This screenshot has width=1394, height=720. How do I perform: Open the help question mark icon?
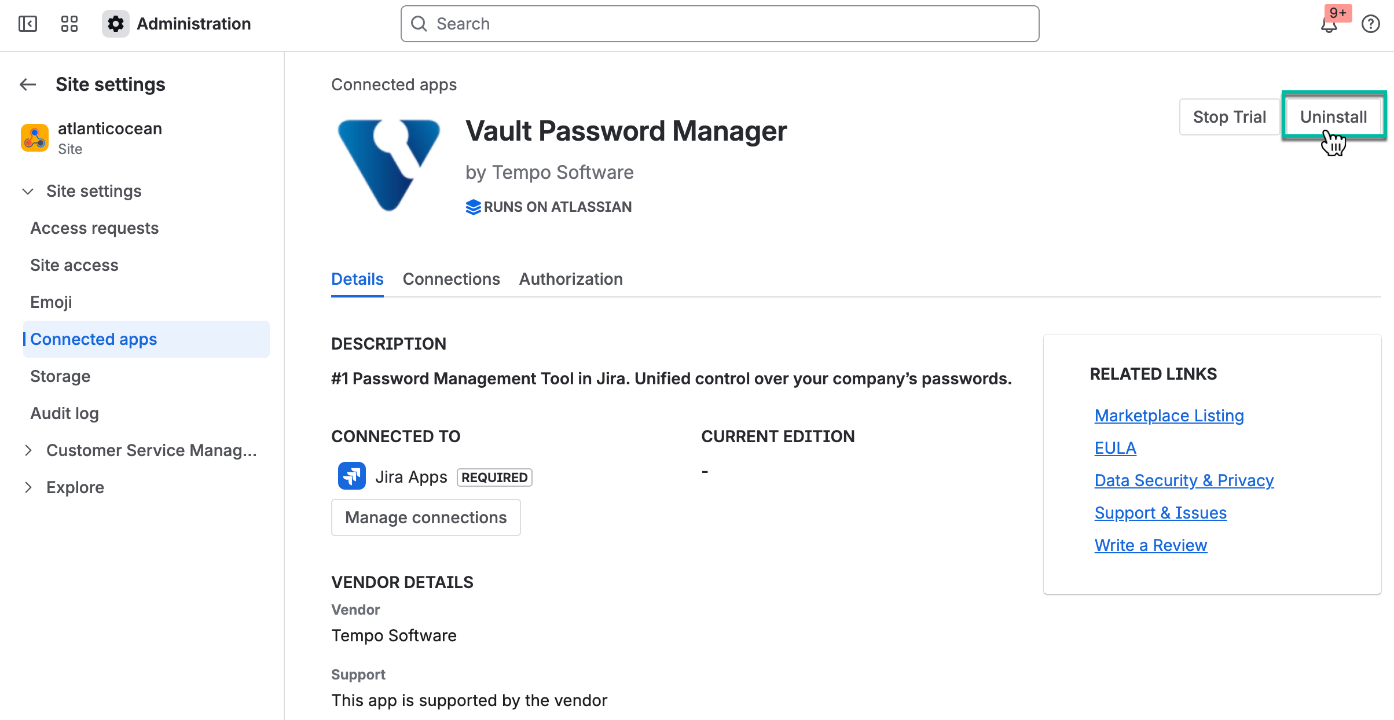[x=1371, y=24]
